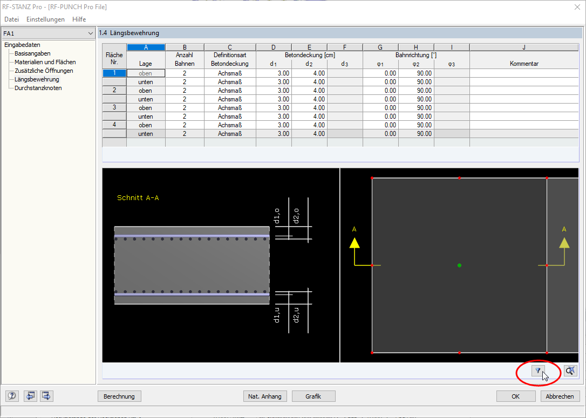Select Zusätzliche Öffnungen in the navigator
586x418 pixels.
(43, 70)
